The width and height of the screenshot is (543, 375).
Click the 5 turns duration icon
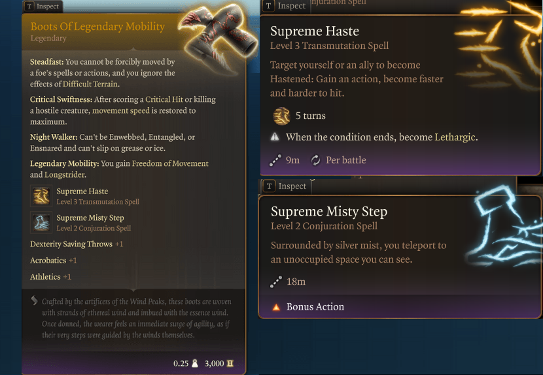coord(281,116)
